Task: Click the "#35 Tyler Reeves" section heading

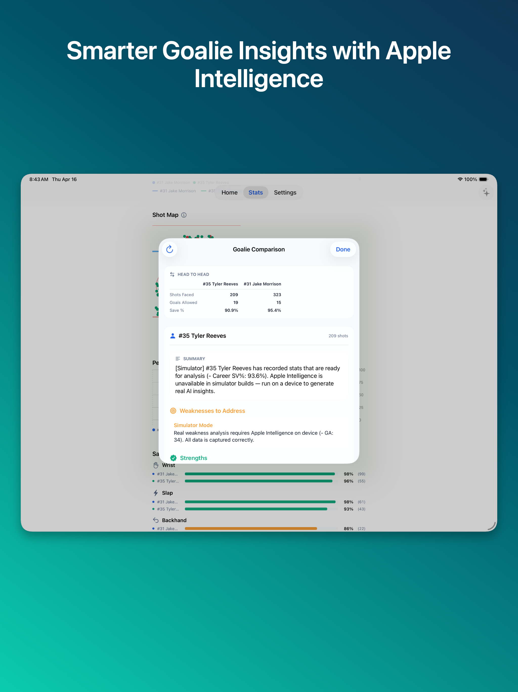Action: click(x=202, y=336)
